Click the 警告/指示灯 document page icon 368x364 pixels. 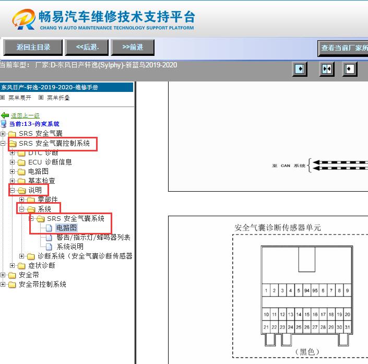coord(49,238)
